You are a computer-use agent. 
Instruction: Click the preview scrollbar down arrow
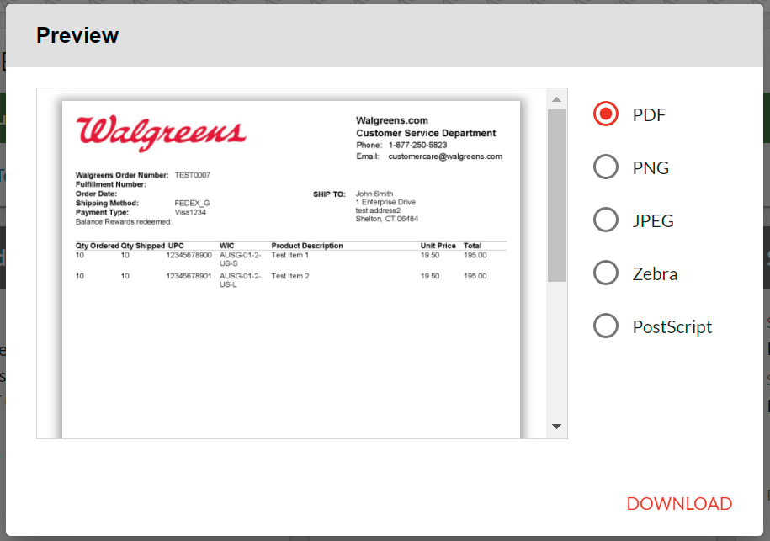pos(556,427)
